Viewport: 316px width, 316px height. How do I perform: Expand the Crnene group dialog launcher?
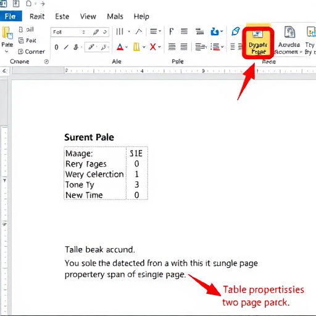tap(46, 62)
